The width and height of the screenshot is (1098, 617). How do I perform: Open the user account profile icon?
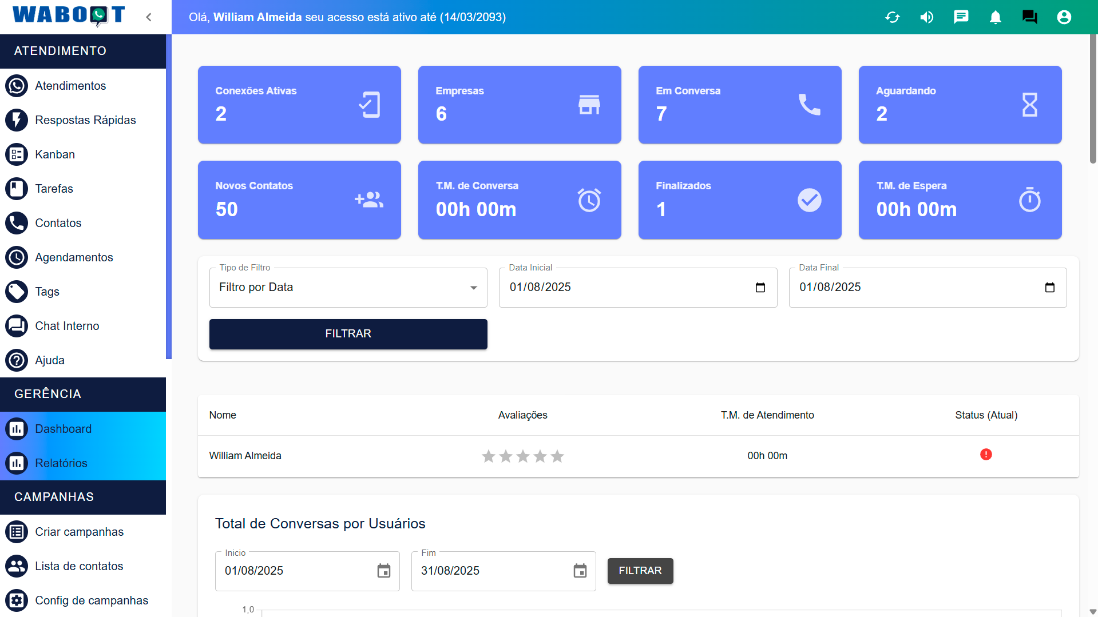1064,17
